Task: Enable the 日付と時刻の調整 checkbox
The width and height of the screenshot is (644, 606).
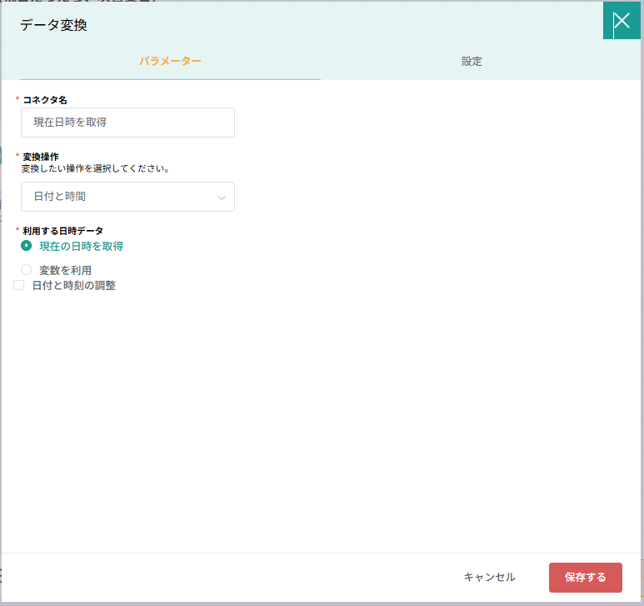Action: [x=19, y=285]
